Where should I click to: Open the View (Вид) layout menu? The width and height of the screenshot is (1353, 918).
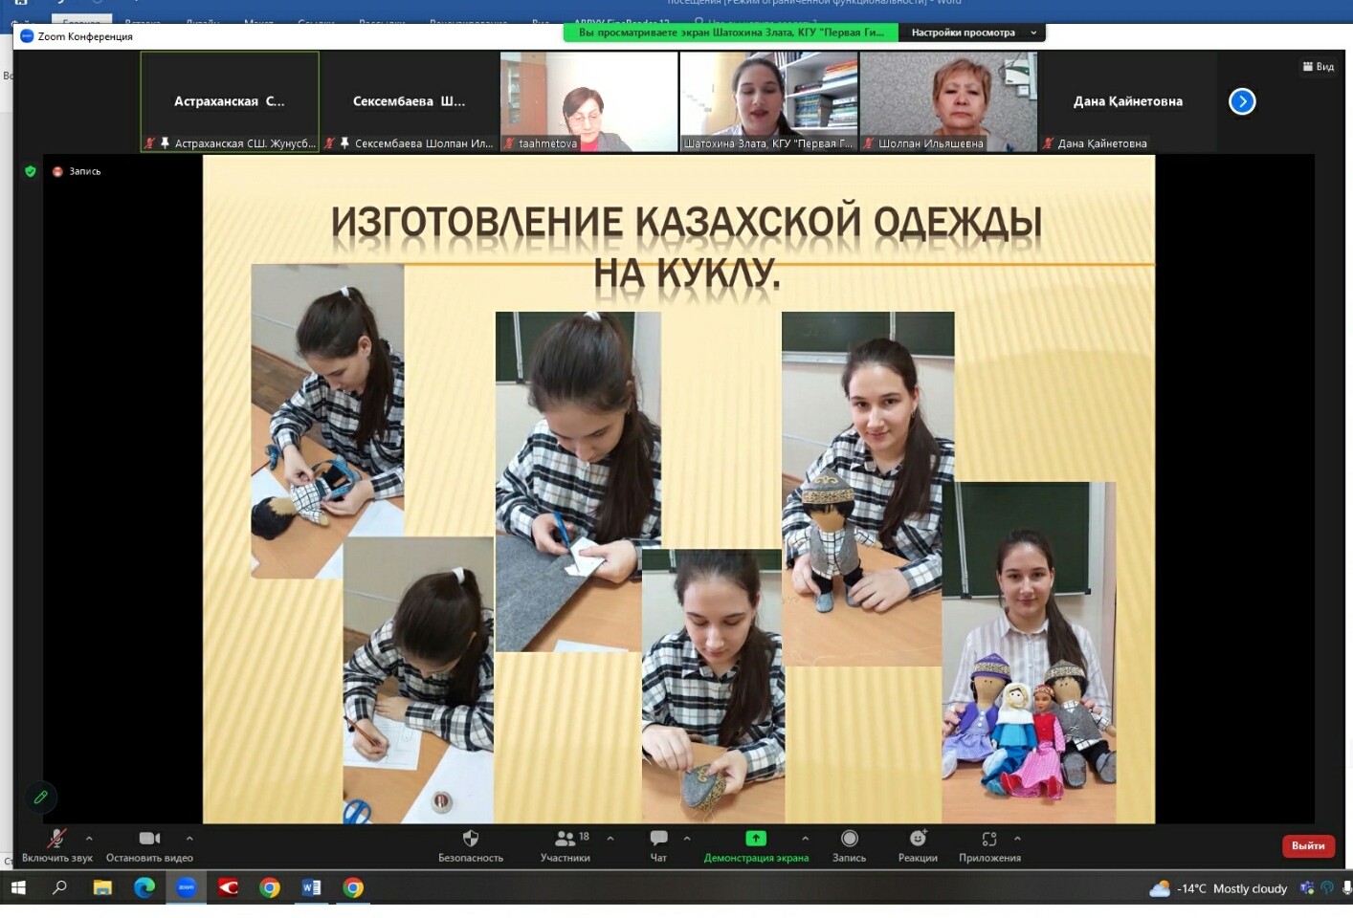[1318, 67]
